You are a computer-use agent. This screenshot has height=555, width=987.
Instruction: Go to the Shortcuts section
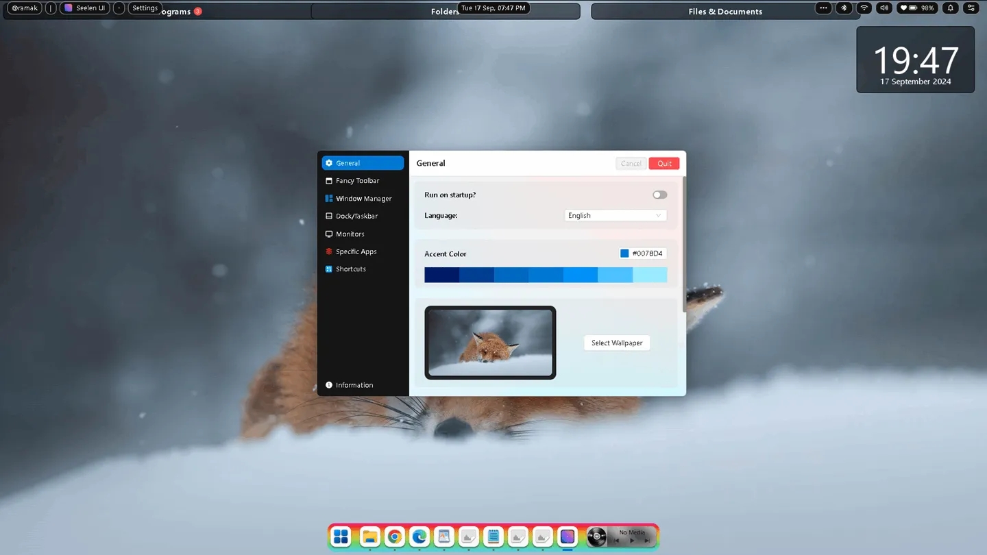coord(350,269)
